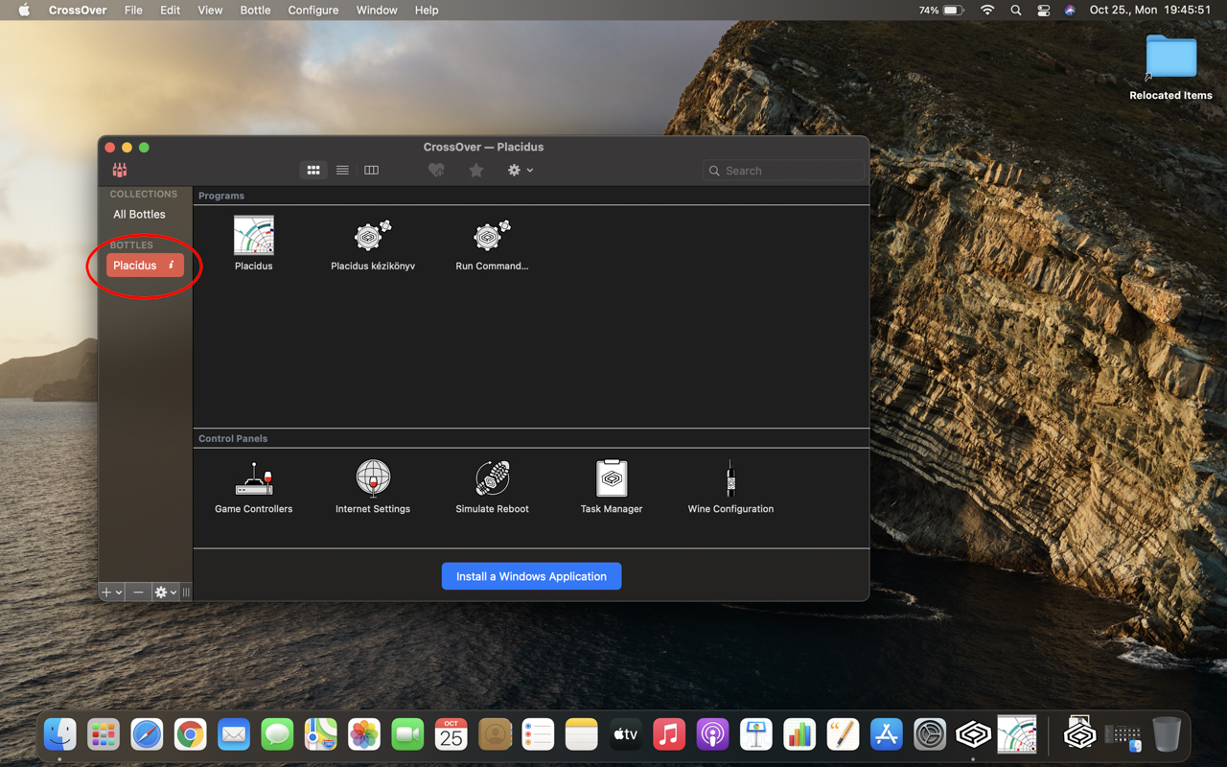This screenshot has height=767, width=1227.
Task: Click Install a Windows Application button
Action: (x=532, y=576)
